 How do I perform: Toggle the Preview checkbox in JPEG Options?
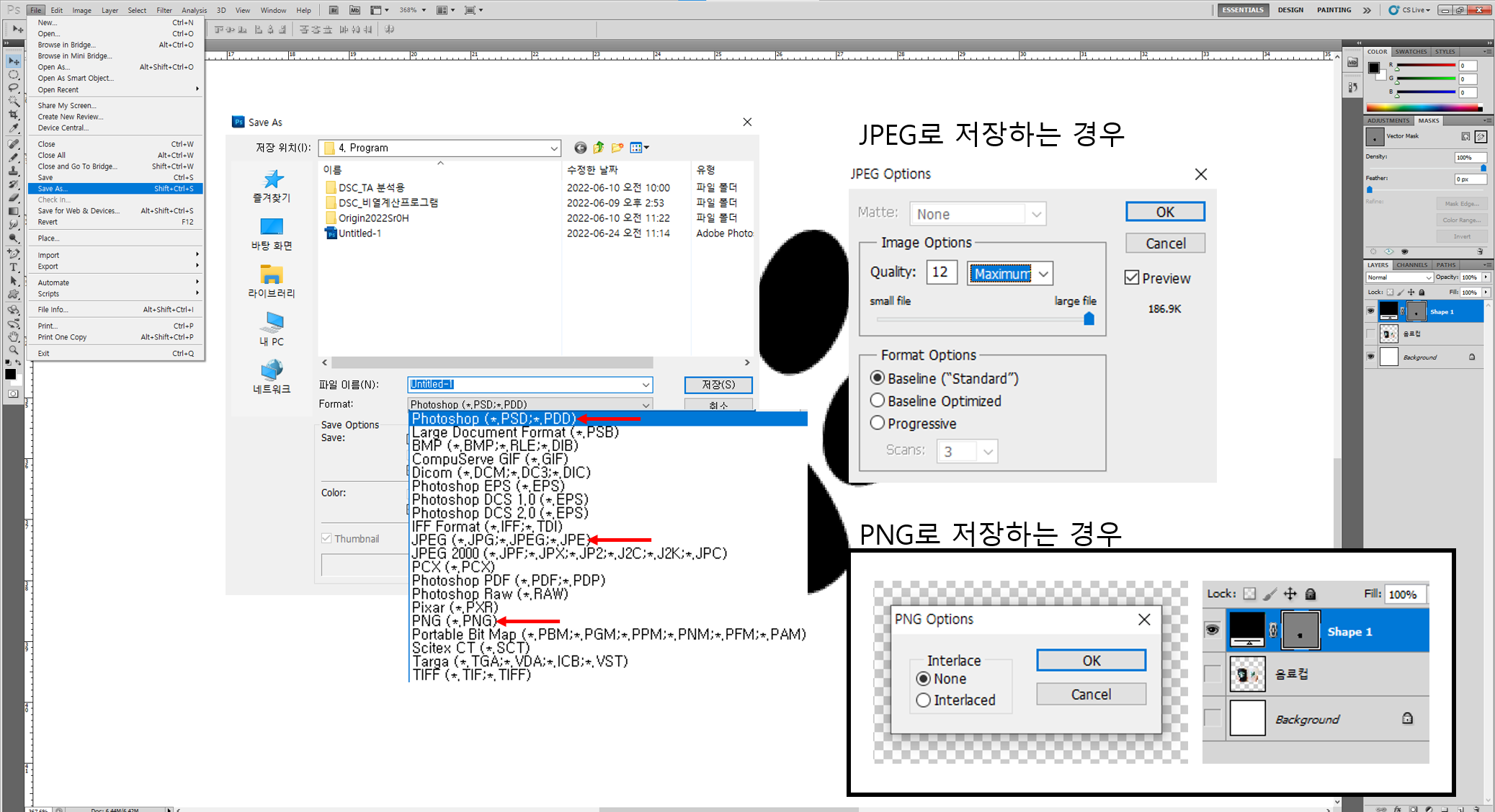(x=1132, y=278)
